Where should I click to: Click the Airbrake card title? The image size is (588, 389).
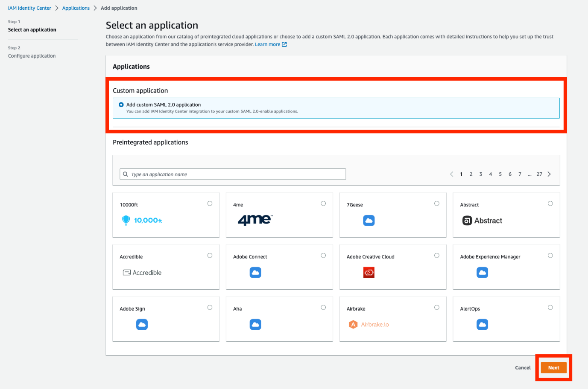coord(356,309)
